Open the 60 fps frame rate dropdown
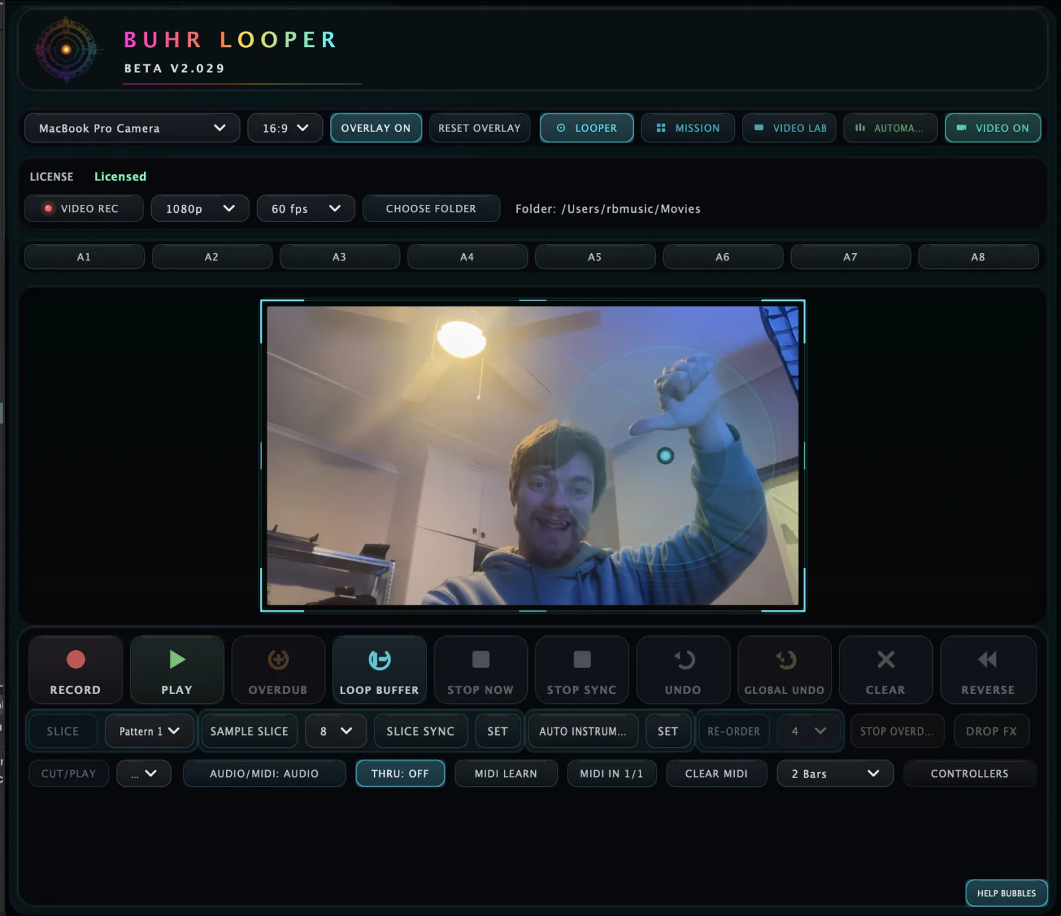The height and width of the screenshot is (916, 1061). [306, 208]
